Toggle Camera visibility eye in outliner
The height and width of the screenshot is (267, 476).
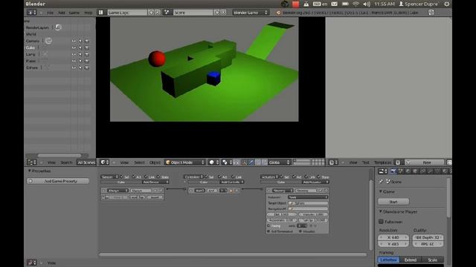click(74, 41)
